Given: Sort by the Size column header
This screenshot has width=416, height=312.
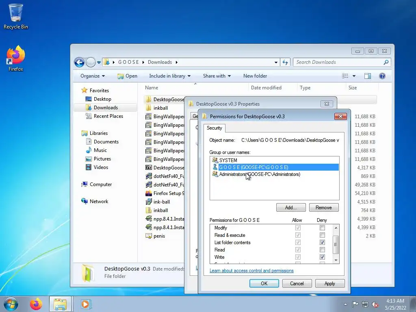Looking at the screenshot, I should pyautogui.click(x=353, y=88).
